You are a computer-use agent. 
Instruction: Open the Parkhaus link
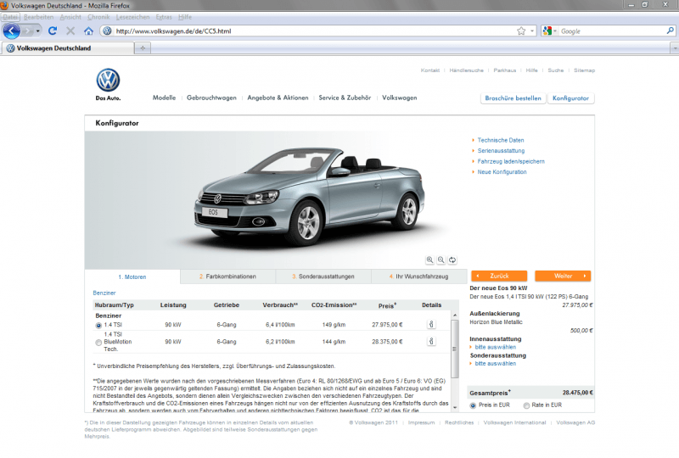505,70
